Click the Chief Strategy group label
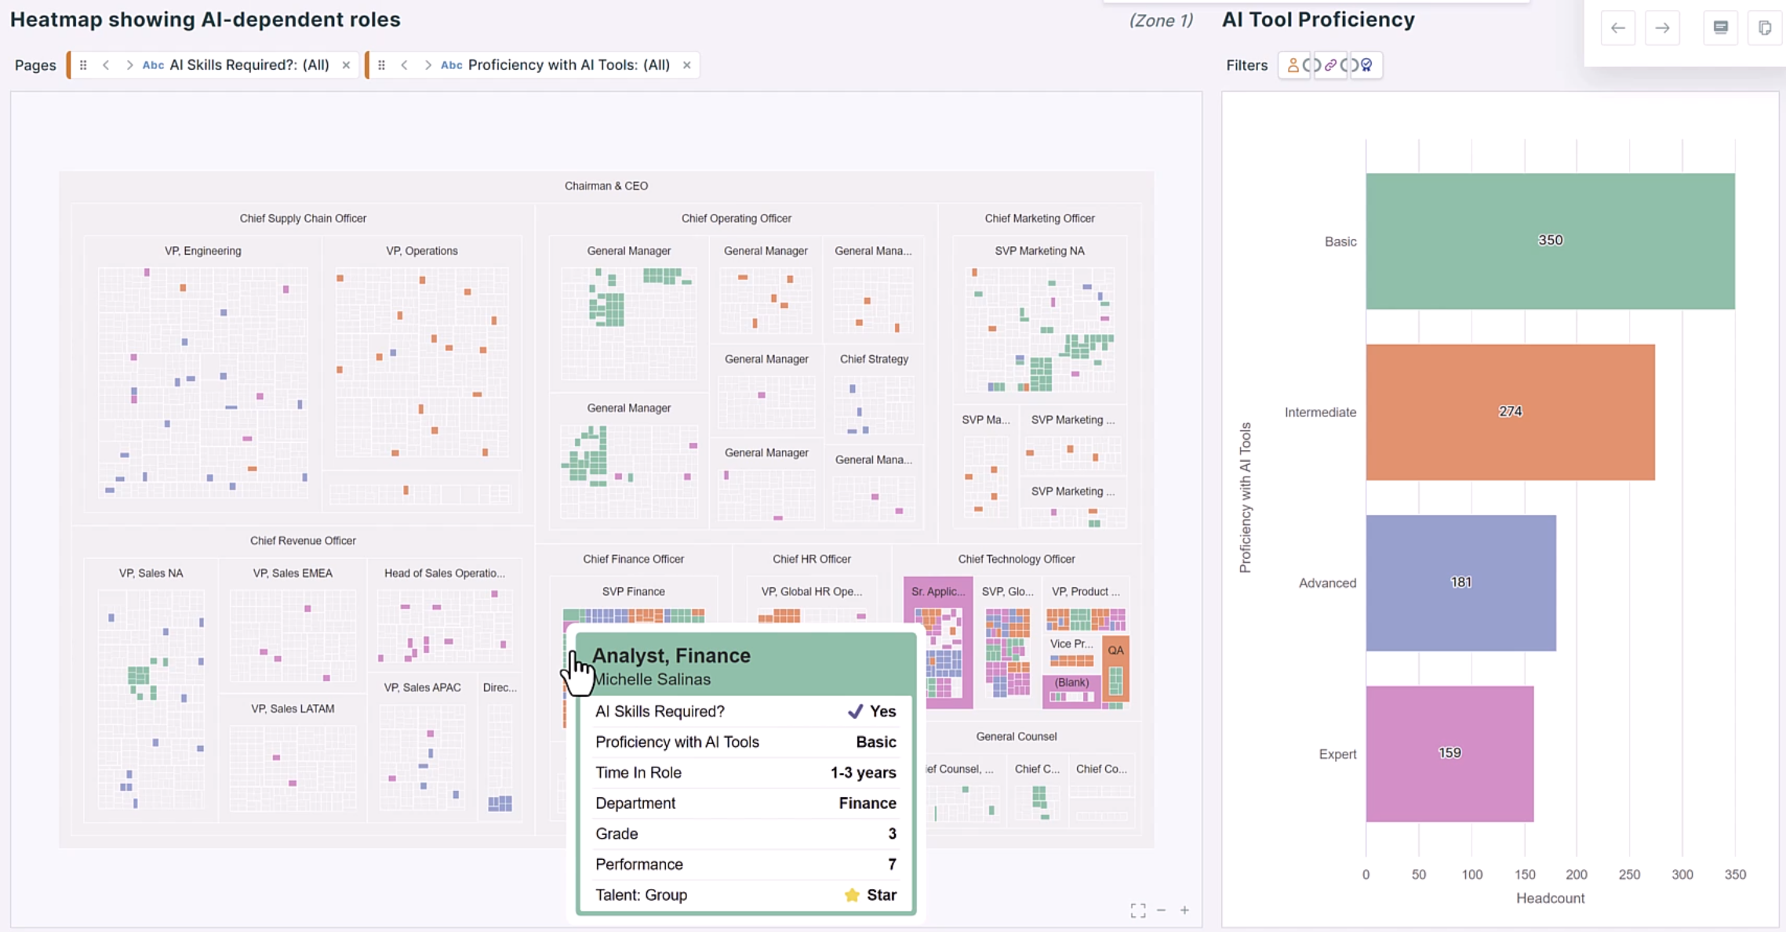Screen dimensions: 1786x932 (874, 359)
